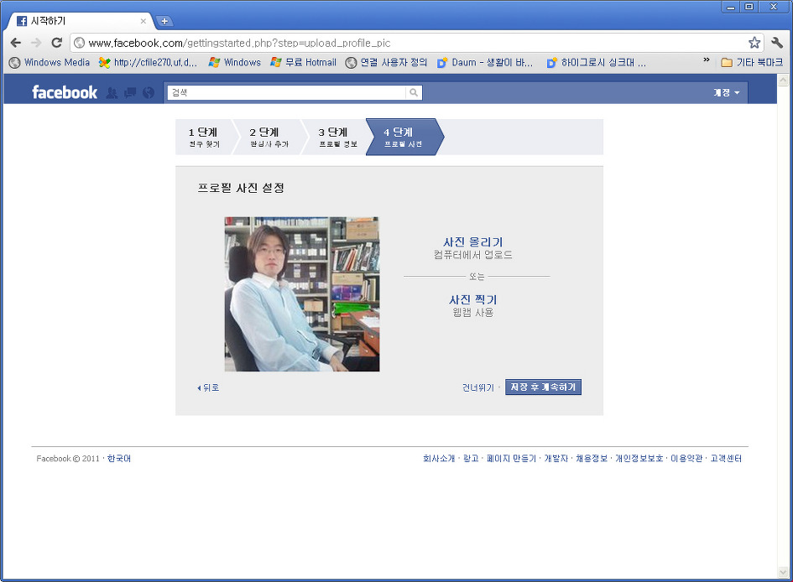Click the address bar URL
The width and height of the screenshot is (793, 582).
(x=239, y=43)
